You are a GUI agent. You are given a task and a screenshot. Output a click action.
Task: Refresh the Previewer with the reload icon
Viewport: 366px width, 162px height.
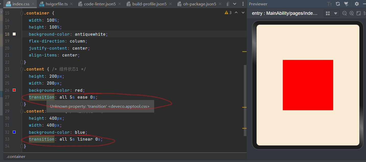pos(338,4)
